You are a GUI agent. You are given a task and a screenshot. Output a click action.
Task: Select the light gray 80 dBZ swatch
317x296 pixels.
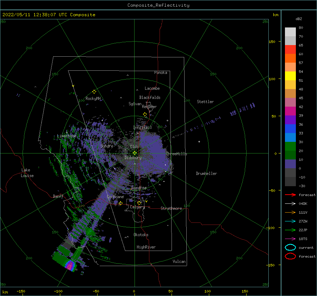coord(290,32)
